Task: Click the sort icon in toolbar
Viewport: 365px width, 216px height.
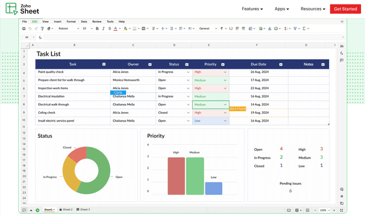Action: pos(286,28)
